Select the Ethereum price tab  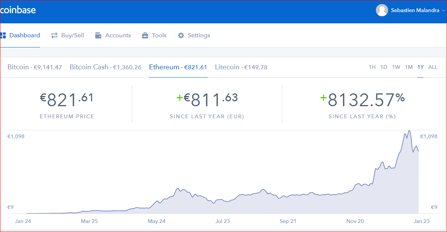click(178, 67)
